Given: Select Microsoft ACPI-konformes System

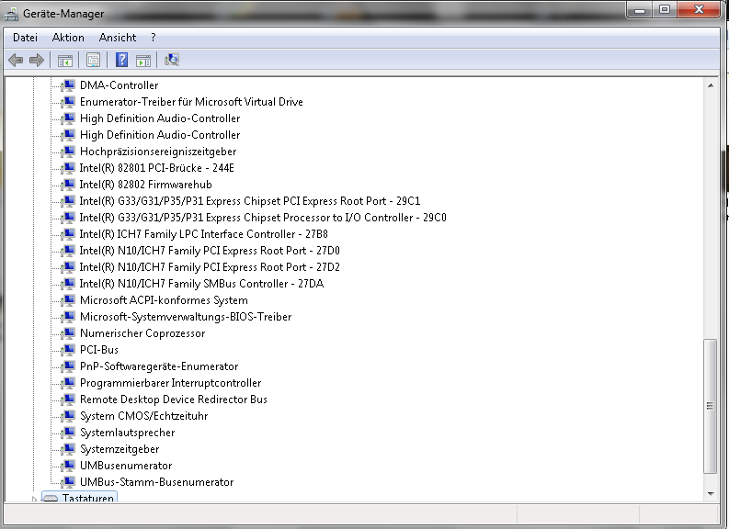Looking at the screenshot, I should coord(164,300).
